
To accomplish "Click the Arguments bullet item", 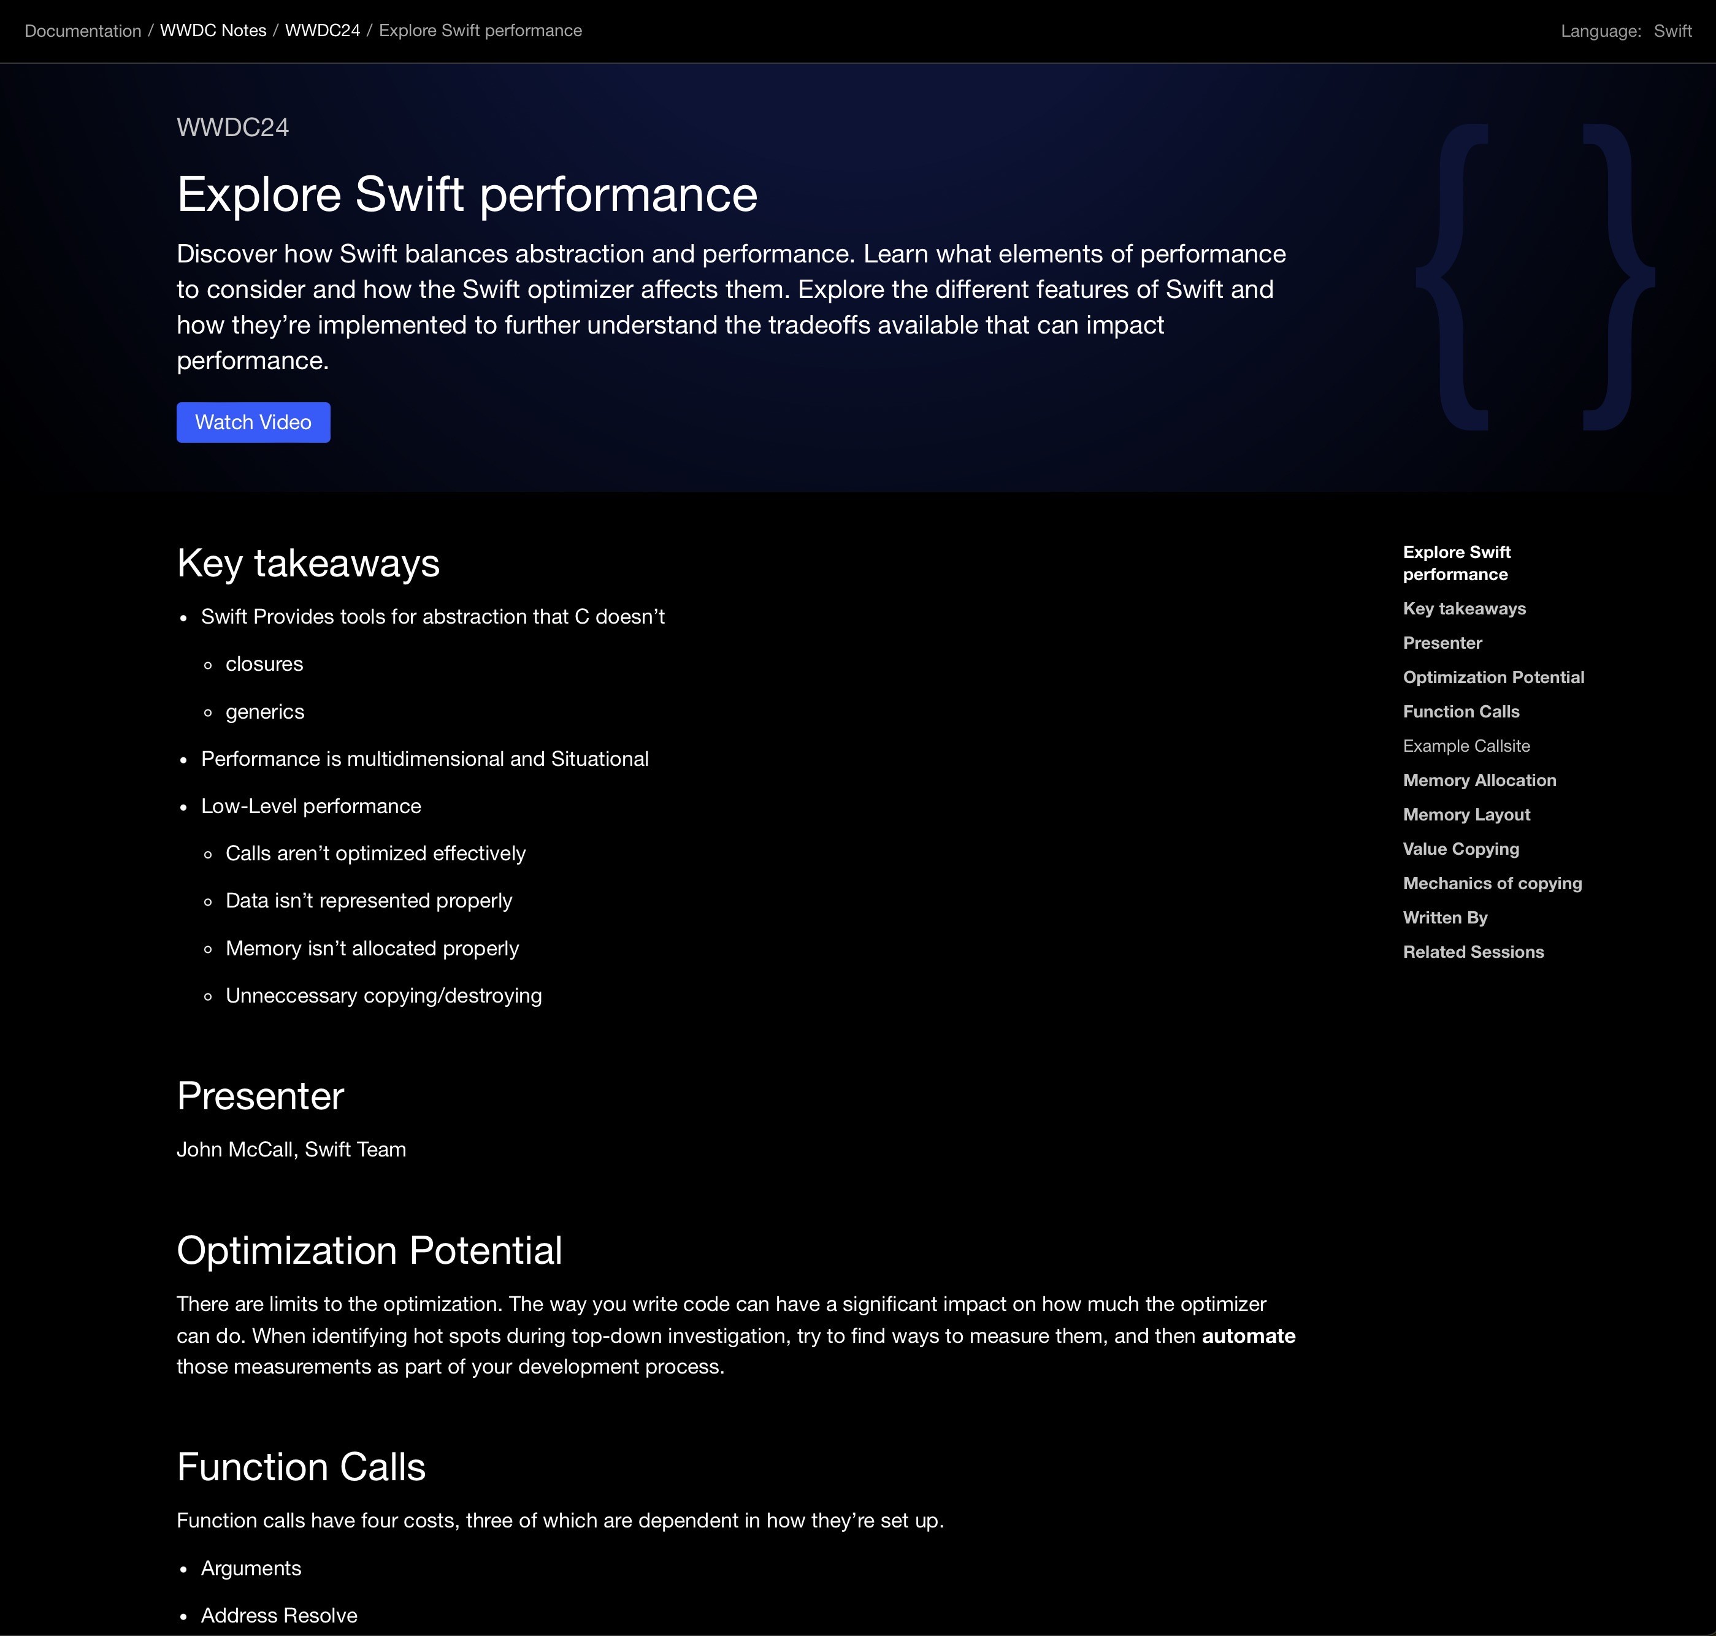I will tap(250, 1569).
